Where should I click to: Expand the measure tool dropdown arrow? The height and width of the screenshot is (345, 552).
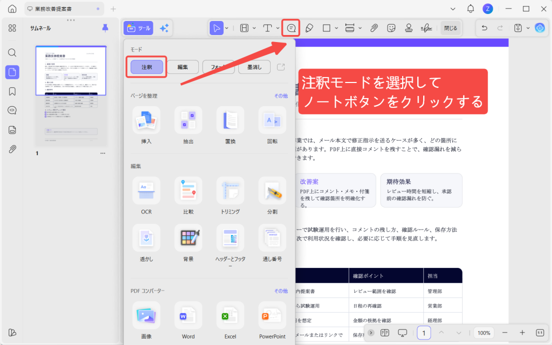pos(360,28)
